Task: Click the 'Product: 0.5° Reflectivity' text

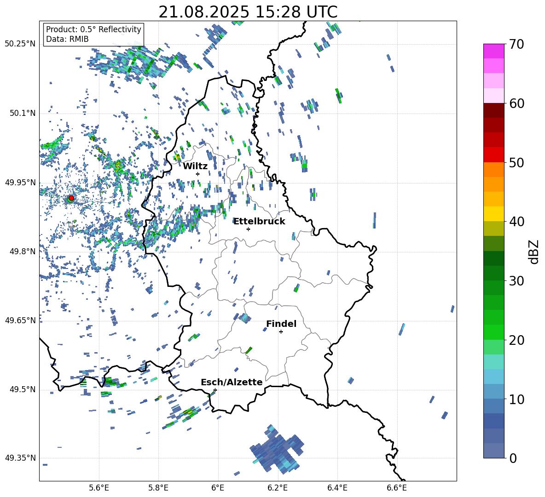Action: pyautogui.click(x=93, y=29)
